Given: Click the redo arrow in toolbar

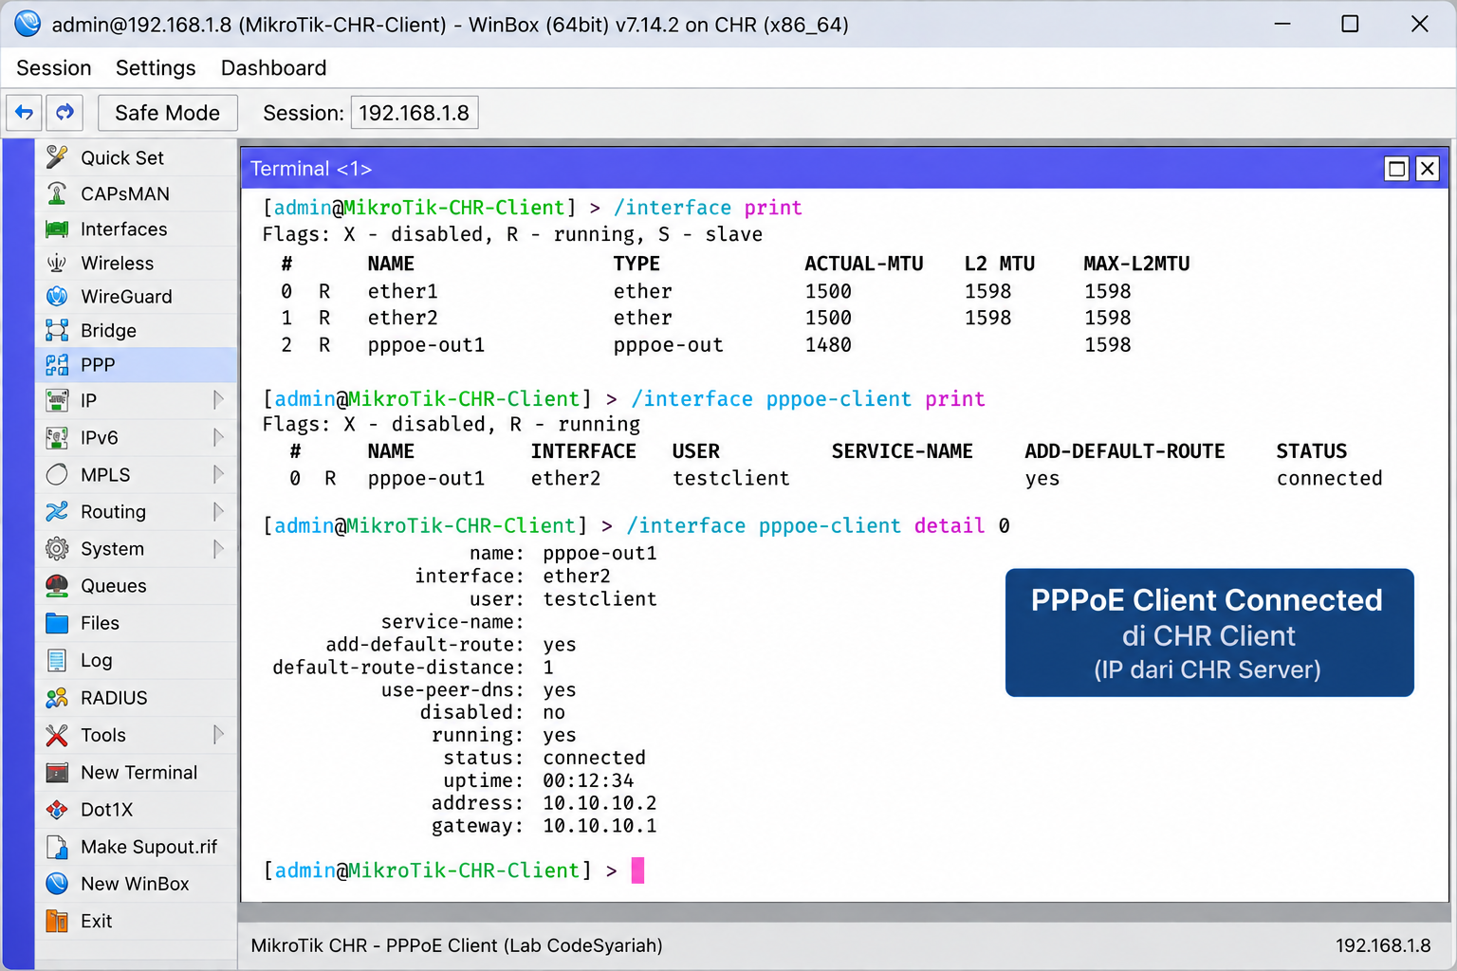Looking at the screenshot, I should (65, 113).
